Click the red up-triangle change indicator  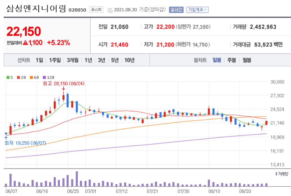click(x=25, y=43)
